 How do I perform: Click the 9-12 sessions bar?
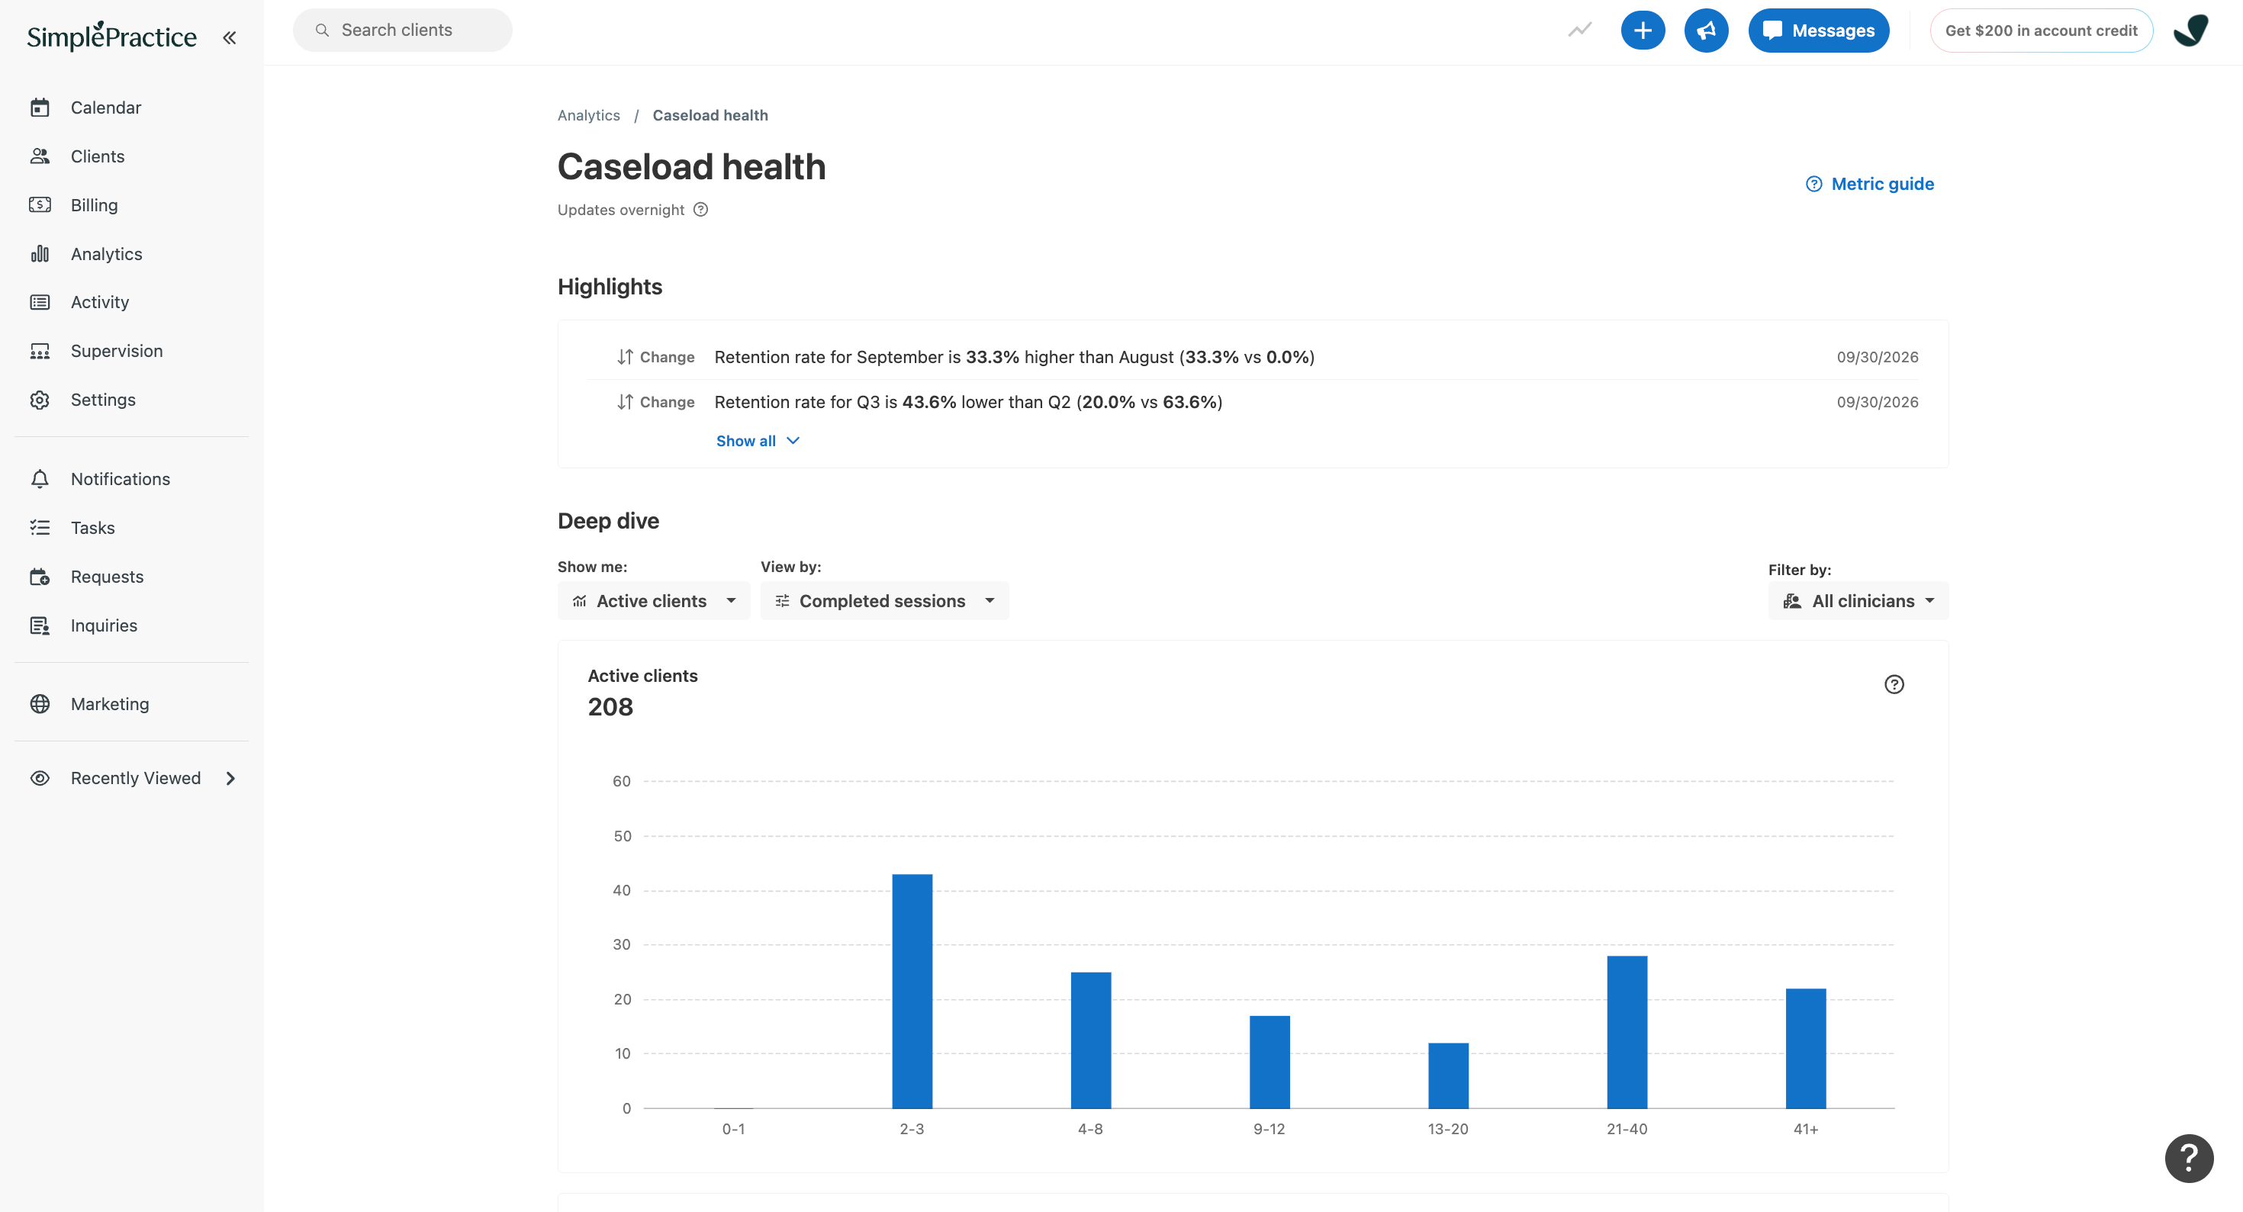(x=1269, y=1063)
